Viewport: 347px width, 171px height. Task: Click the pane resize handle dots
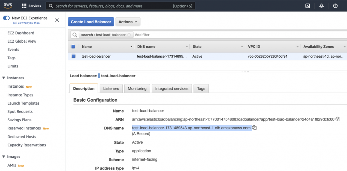point(245,72)
